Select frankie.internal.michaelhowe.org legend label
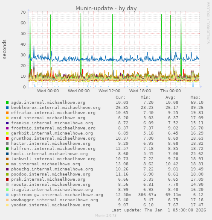Image resolution: width=212 pixels, height=220 pixels. click(52, 123)
